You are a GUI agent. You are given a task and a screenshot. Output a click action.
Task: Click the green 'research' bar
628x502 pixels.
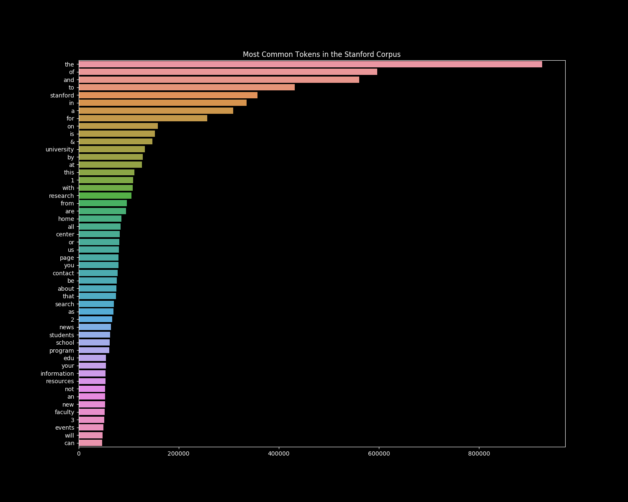(105, 196)
